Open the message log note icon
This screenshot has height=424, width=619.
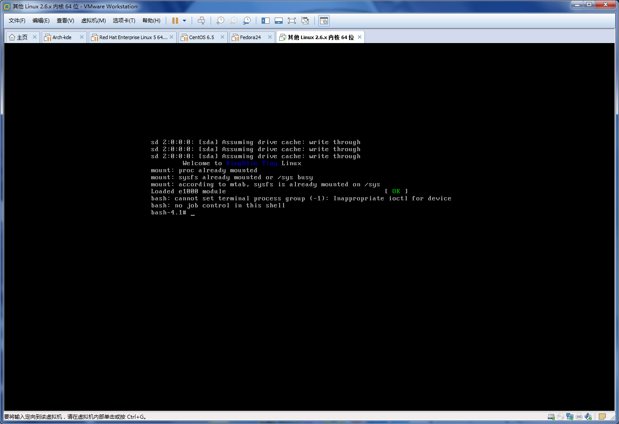coord(602,417)
